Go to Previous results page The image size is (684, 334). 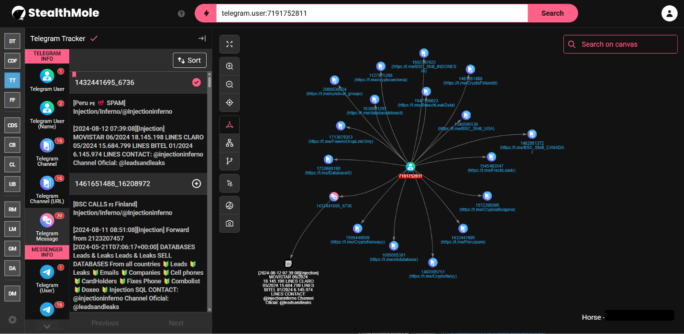(x=105, y=323)
